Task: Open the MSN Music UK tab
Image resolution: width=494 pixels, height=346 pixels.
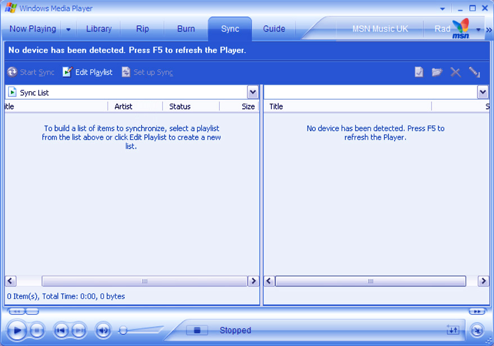Action: [x=380, y=29]
